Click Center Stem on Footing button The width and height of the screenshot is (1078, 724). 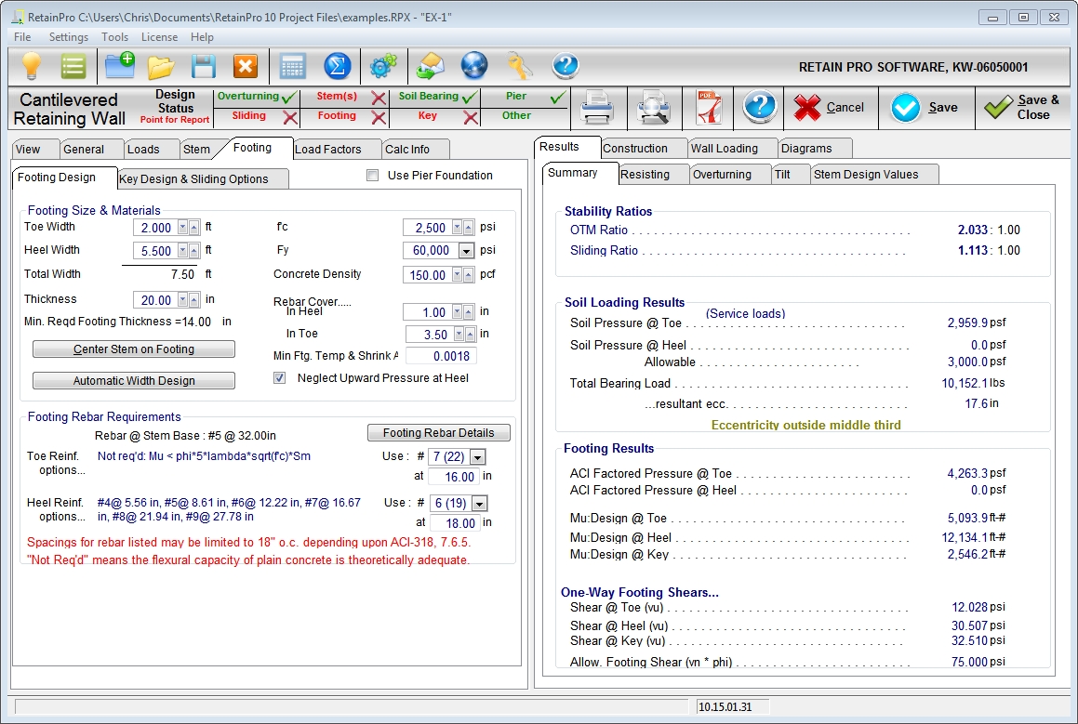[x=134, y=349]
